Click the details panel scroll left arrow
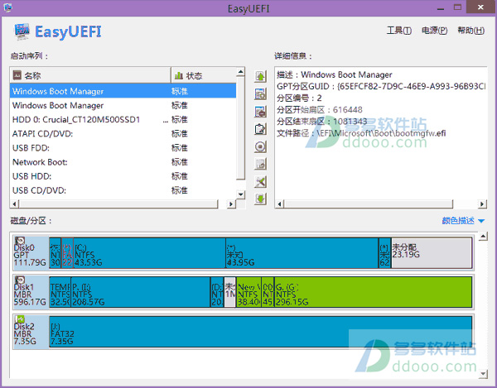This screenshot has height=388, width=497. (279, 204)
